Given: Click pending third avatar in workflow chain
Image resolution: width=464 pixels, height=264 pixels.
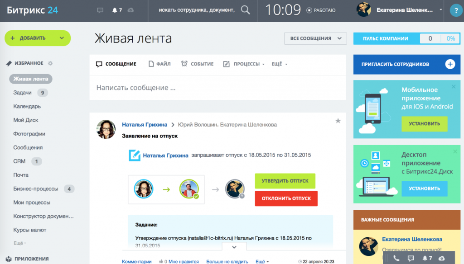Looking at the screenshot, I should (235, 189).
